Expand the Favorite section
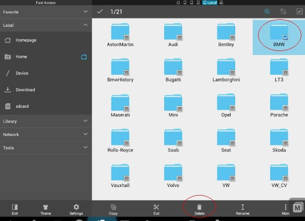This screenshot has height=221, width=305. 46,12
